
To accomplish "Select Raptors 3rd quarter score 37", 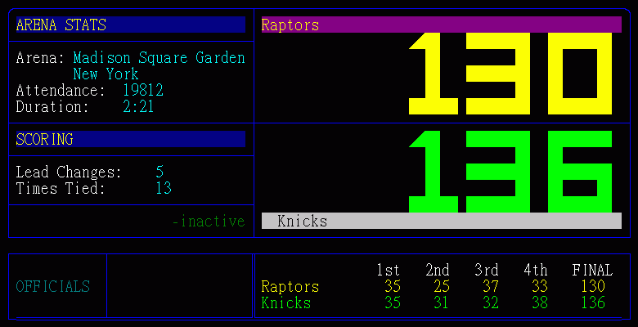I will [x=491, y=286].
